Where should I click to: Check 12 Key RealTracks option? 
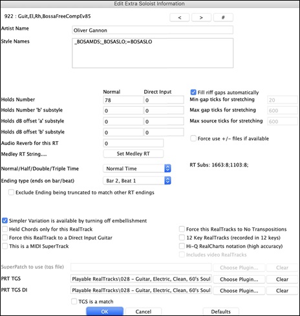pyautogui.click(x=182, y=238)
